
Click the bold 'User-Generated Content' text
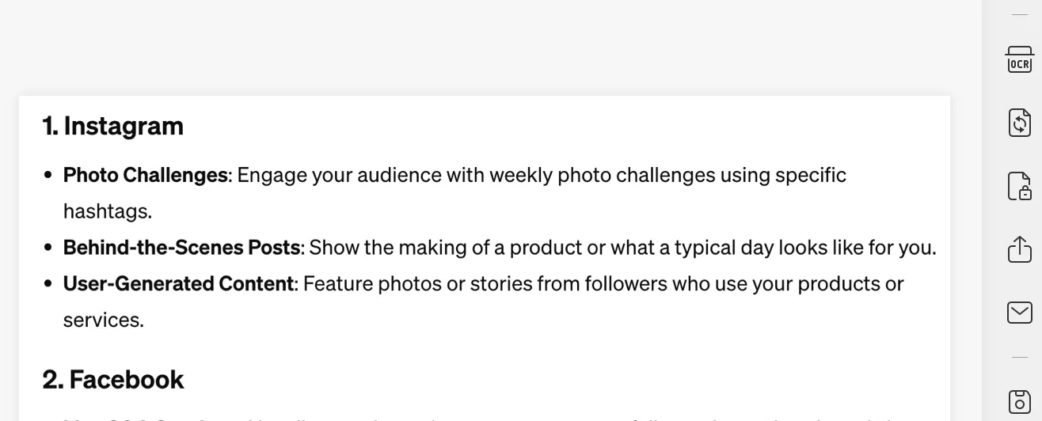[178, 283]
